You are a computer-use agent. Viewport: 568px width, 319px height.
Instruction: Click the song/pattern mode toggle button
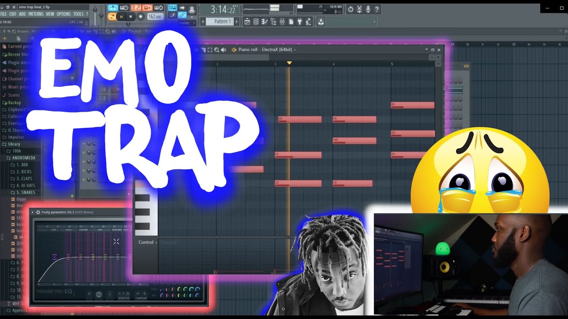tap(112, 16)
